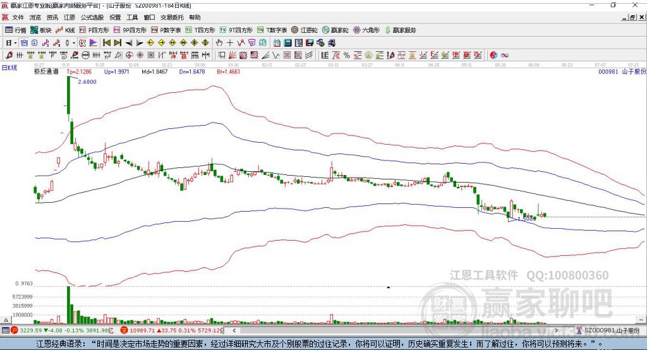Restore the inner chart child window

tap(632, 17)
